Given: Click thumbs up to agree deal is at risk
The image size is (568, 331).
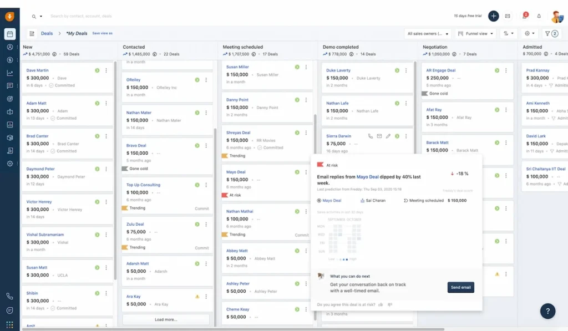Looking at the screenshot, I should click(x=381, y=304).
